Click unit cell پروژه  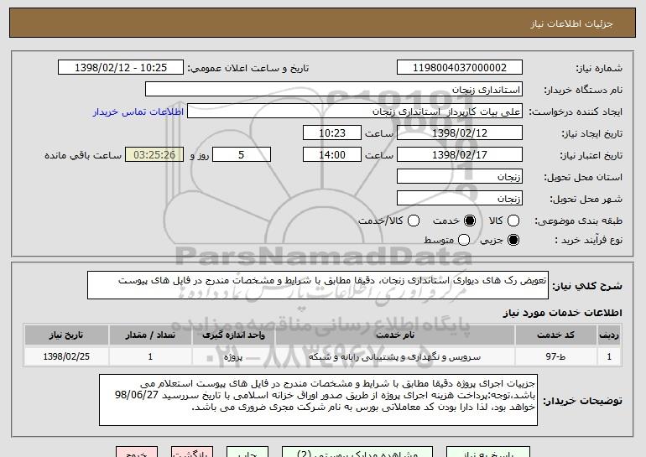coord(233,356)
